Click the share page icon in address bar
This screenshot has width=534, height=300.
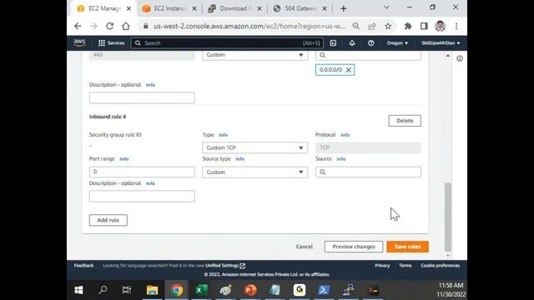coord(372,26)
